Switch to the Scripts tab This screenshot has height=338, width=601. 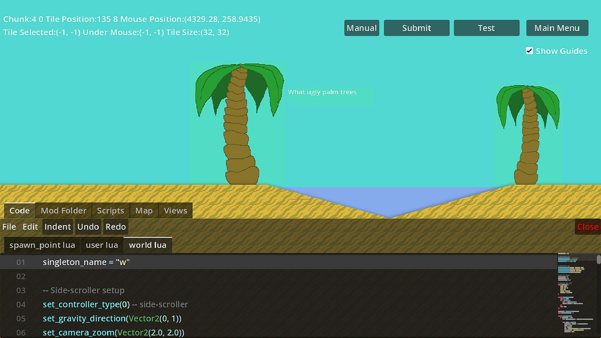pos(110,211)
